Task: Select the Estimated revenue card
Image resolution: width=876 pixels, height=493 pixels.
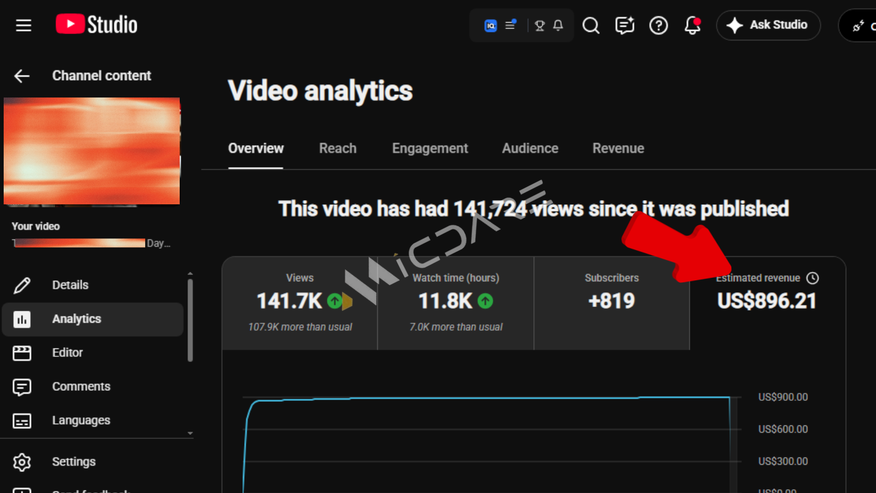Action: [x=768, y=303]
